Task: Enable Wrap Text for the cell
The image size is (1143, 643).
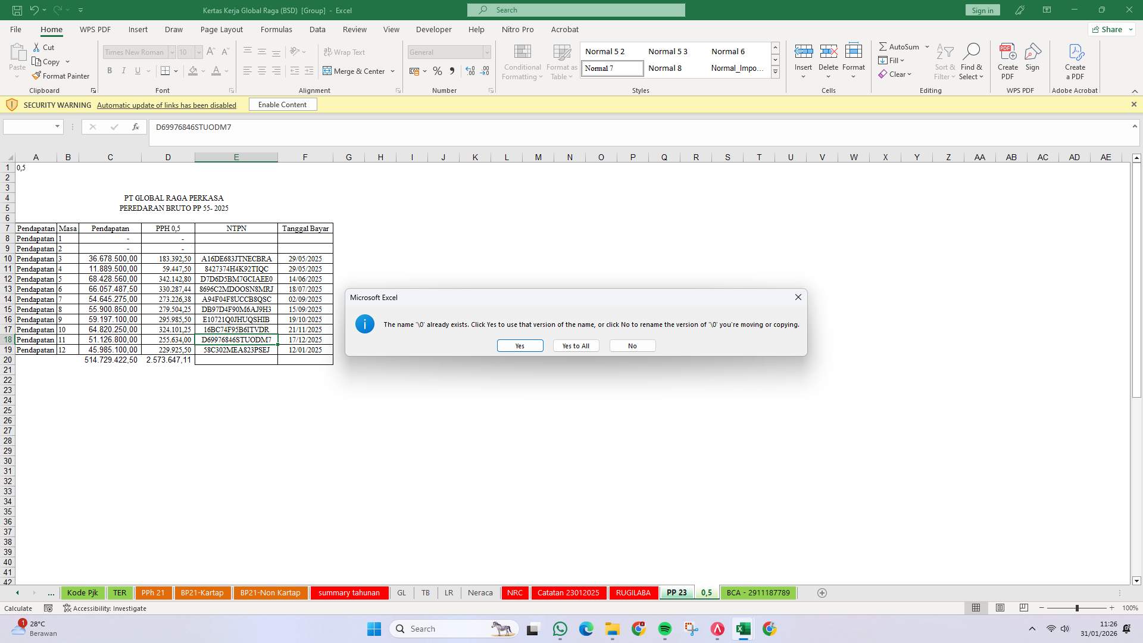Action: click(x=345, y=52)
